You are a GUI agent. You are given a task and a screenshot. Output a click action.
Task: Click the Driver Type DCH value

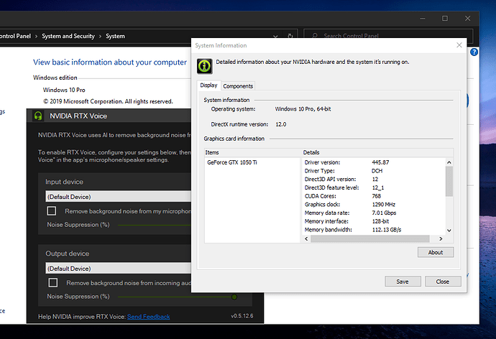coord(377,171)
